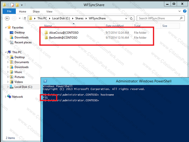Select Favorites in navigation pane

coord(18,28)
